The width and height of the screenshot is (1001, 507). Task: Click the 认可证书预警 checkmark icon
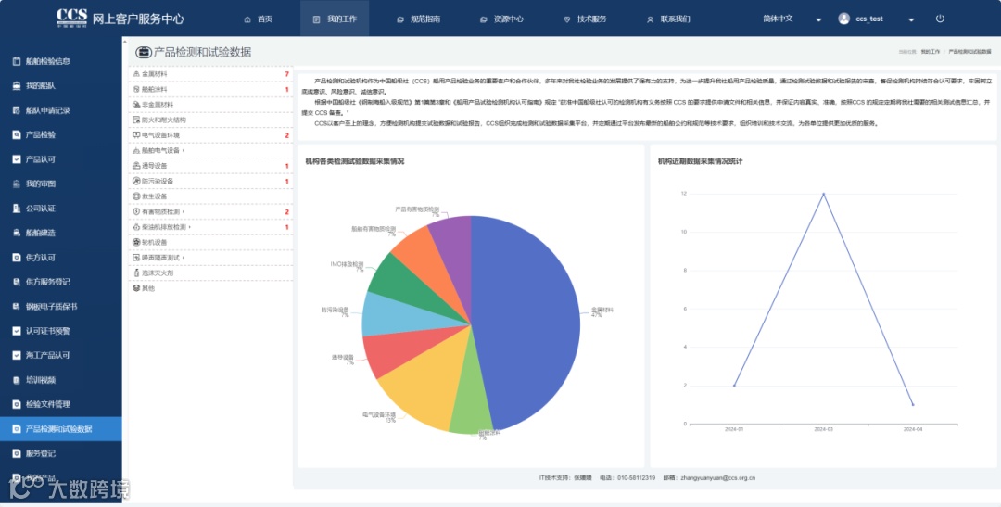[x=18, y=331]
